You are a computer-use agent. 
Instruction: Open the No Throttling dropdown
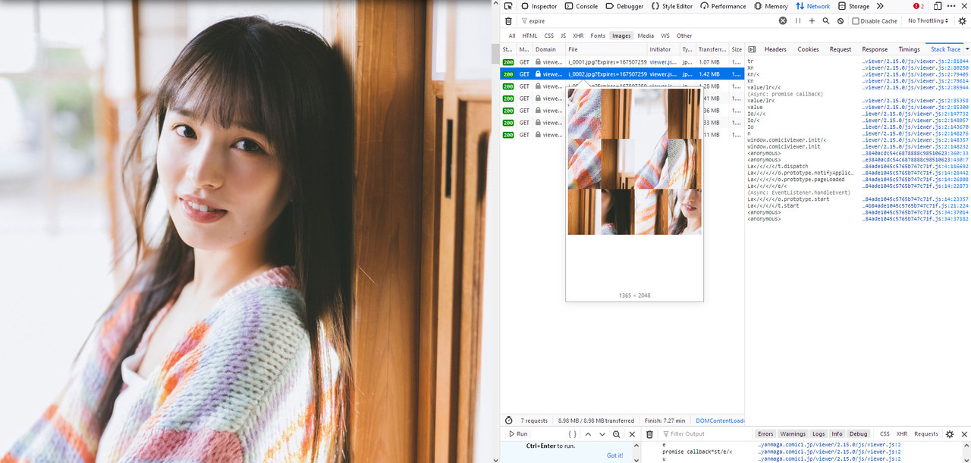coord(928,21)
